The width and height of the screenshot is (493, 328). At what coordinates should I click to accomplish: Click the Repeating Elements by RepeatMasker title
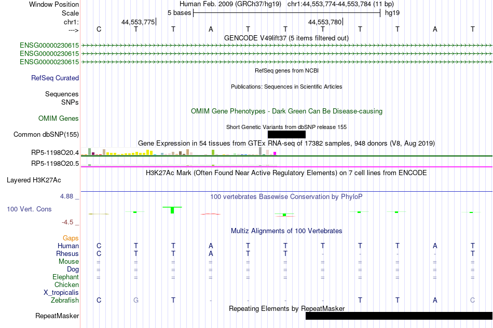(x=287, y=308)
